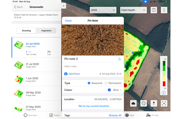
Task: Open the Field Health layer dropdown
Action: [133, 10]
